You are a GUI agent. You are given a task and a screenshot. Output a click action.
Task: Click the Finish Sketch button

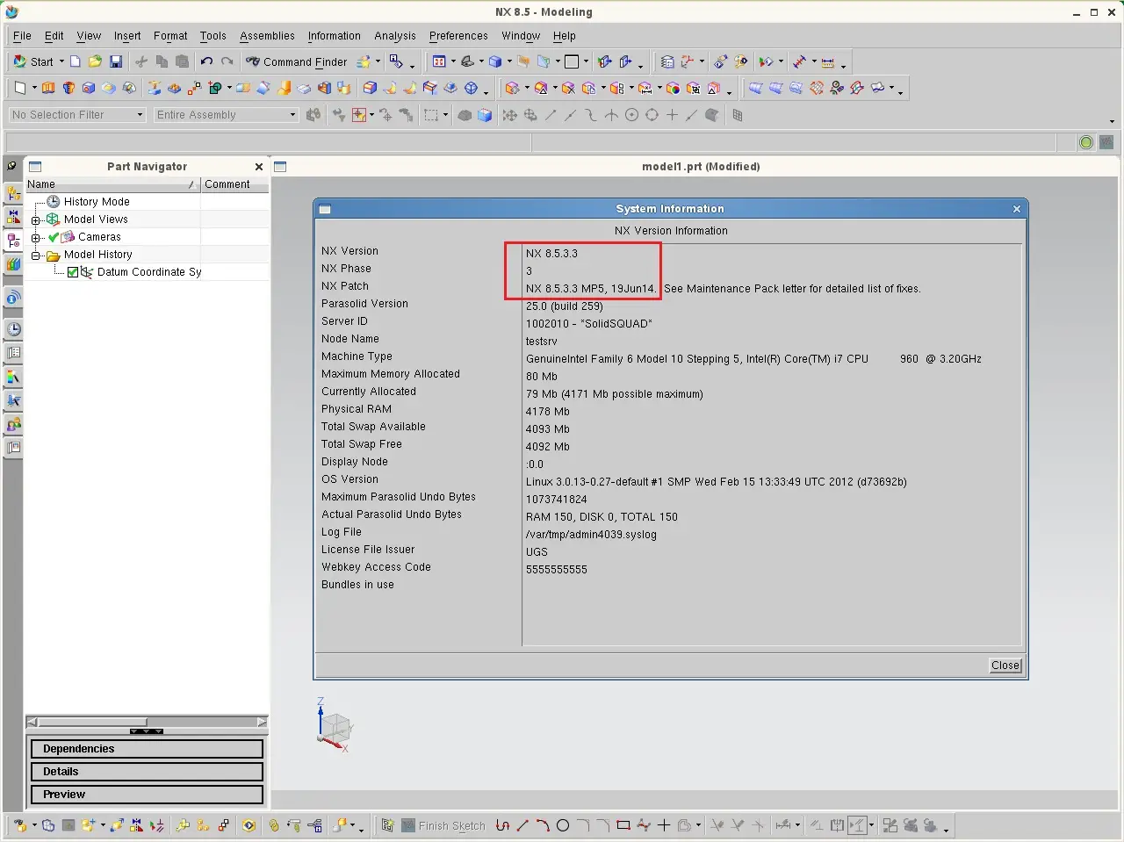click(x=443, y=825)
